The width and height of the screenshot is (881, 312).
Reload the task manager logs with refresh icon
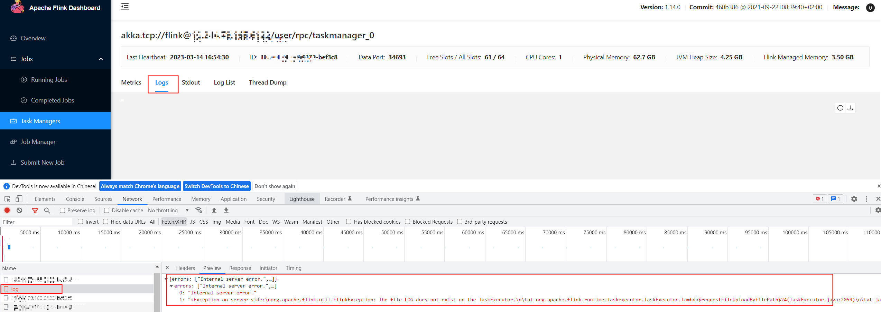pos(840,108)
